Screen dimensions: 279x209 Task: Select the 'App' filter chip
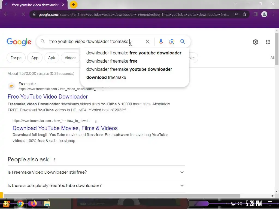(35, 58)
